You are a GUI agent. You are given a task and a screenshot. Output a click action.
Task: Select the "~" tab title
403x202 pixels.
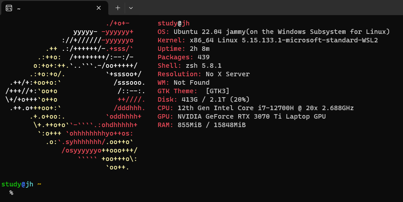click(19, 8)
